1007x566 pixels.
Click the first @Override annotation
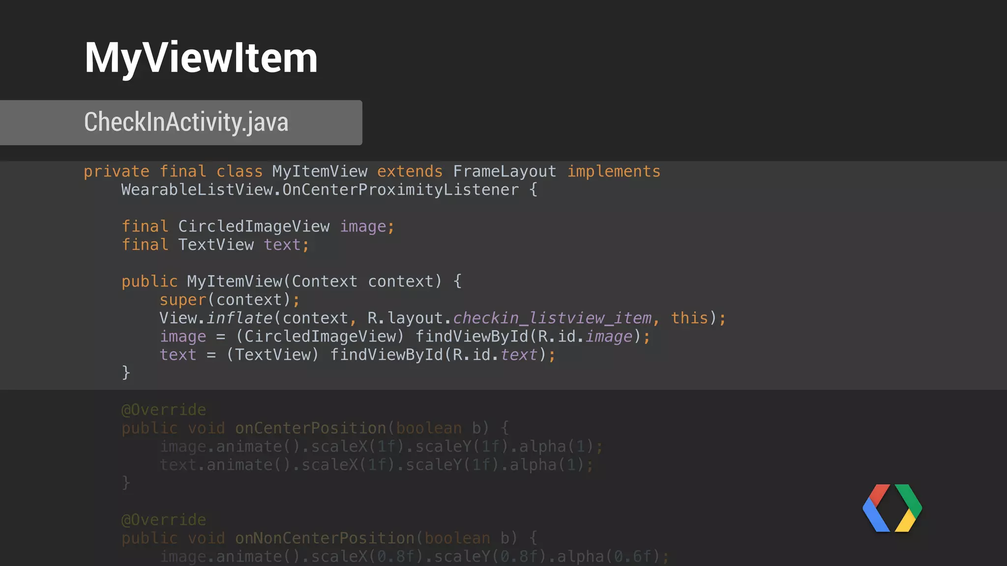164,410
